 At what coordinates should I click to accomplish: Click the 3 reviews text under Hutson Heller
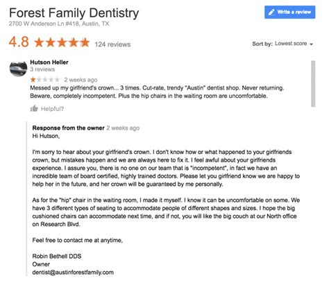click(x=42, y=69)
